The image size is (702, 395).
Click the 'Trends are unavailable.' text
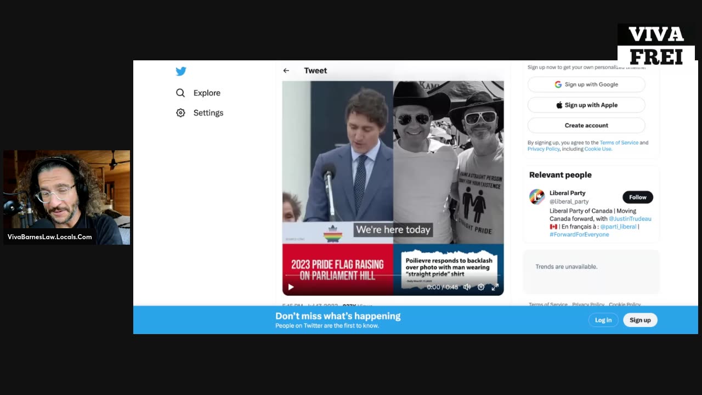[567, 267]
